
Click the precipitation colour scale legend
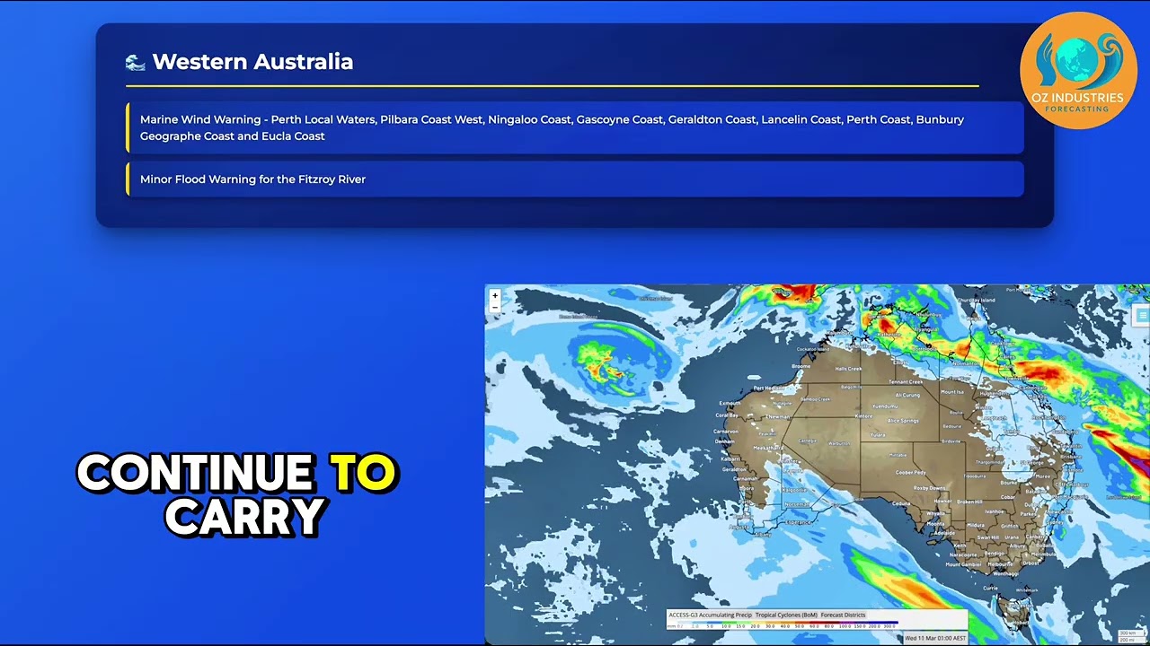tap(783, 625)
